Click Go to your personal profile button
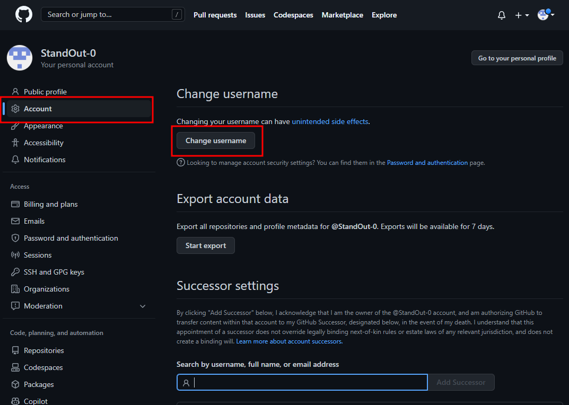 (x=517, y=58)
